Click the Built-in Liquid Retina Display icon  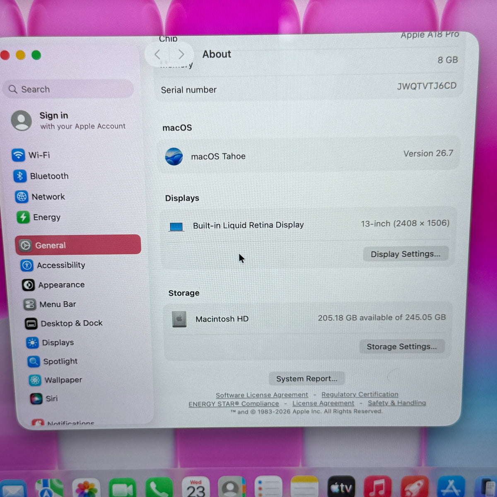tap(176, 227)
